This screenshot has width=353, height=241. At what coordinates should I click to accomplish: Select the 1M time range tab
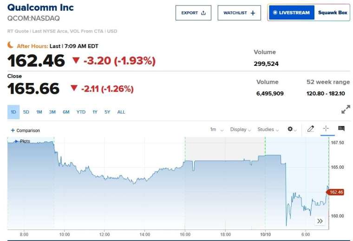coord(39,112)
